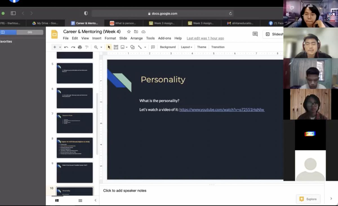Show the side panel chevron
This screenshot has width=338, height=206.
click(x=331, y=199)
